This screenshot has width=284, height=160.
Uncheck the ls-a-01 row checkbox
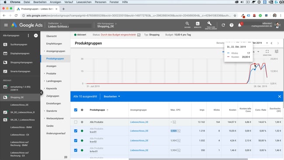[x=76, y=131]
